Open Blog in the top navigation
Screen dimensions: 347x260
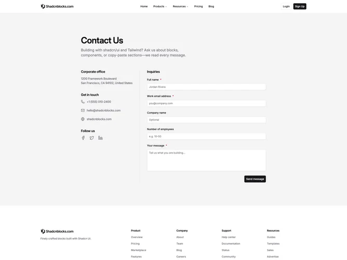point(211,6)
